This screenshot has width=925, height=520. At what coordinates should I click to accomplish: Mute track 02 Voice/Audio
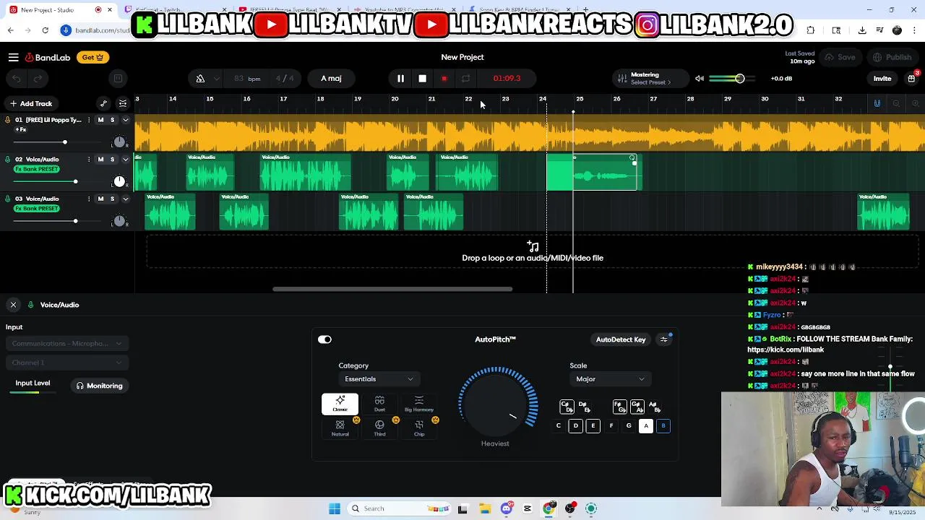coord(100,160)
